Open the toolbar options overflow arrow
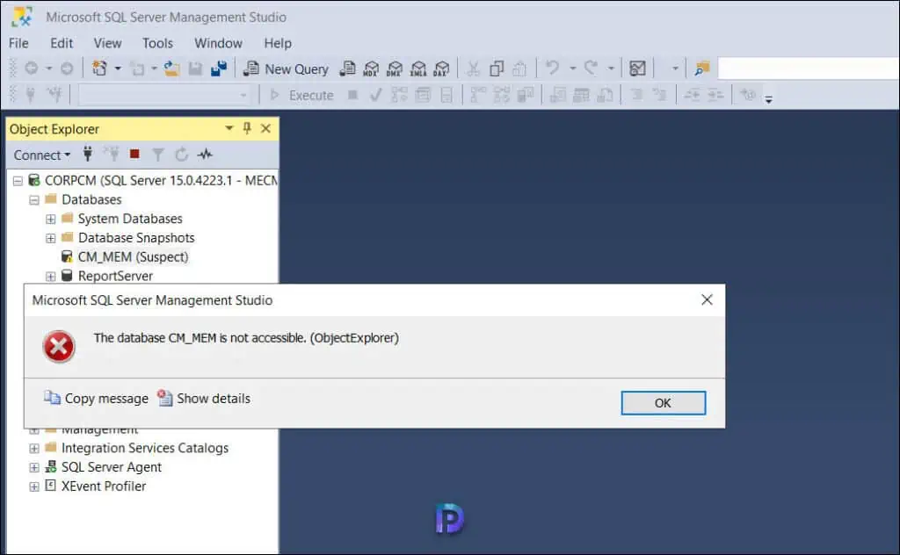This screenshot has width=900, height=555. 768,98
